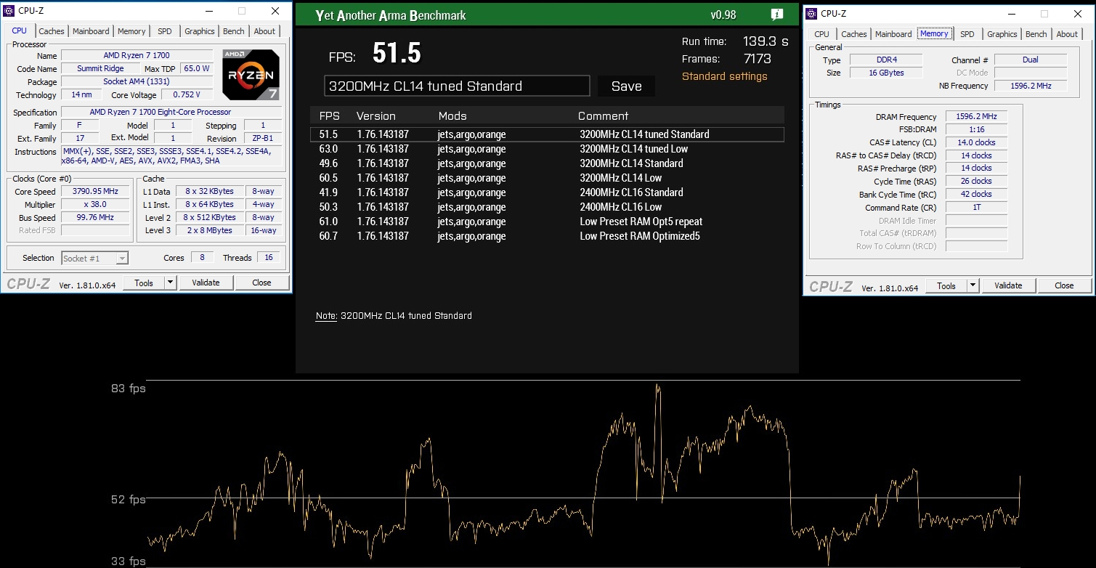Switch to Bench tab in right CPU-Z window
Screen dimensions: 1096x568
click(1036, 34)
